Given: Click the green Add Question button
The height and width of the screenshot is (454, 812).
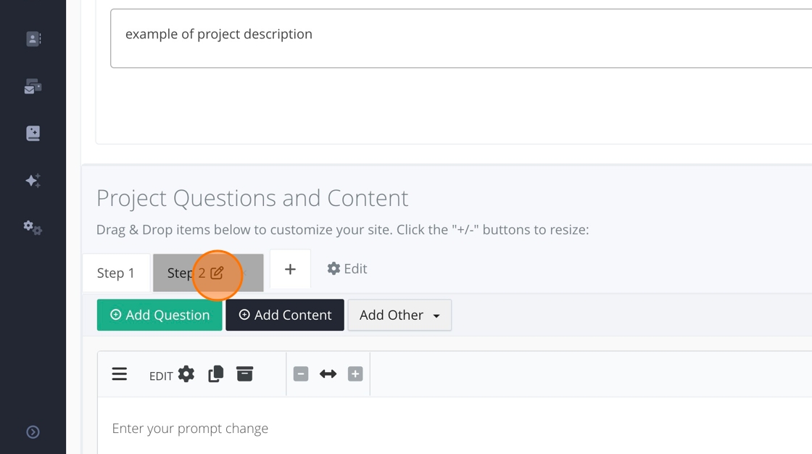Looking at the screenshot, I should coord(159,315).
